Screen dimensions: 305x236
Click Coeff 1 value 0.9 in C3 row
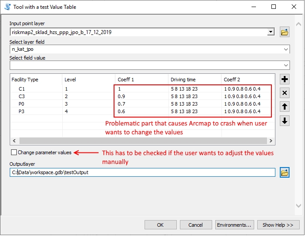click(x=122, y=96)
